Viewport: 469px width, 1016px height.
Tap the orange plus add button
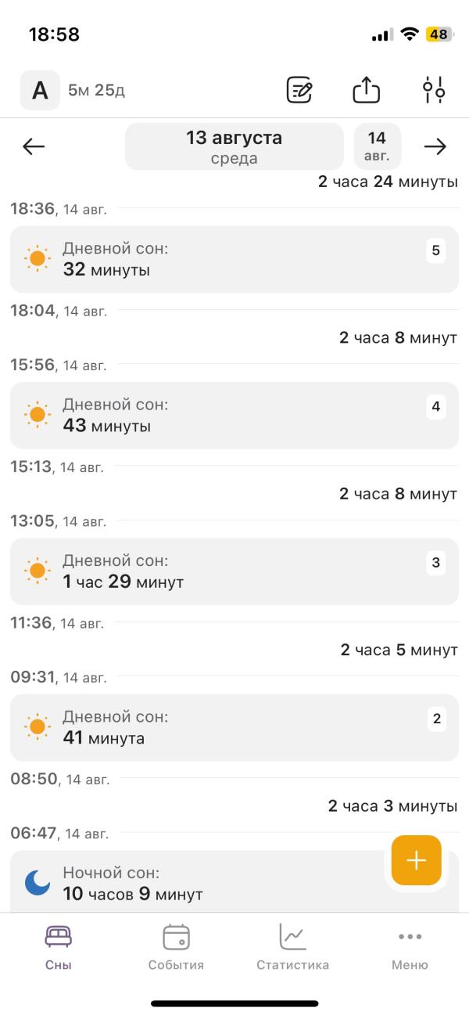coord(417,860)
